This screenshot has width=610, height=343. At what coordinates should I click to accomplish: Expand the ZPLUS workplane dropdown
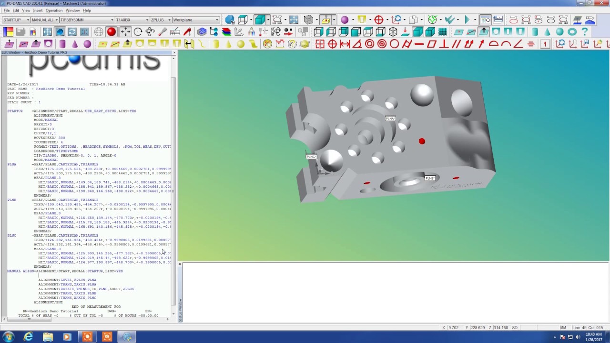click(x=169, y=20)
